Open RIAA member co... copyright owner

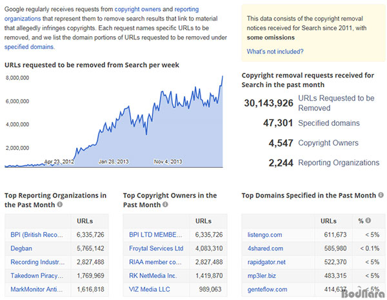[155, 262]
